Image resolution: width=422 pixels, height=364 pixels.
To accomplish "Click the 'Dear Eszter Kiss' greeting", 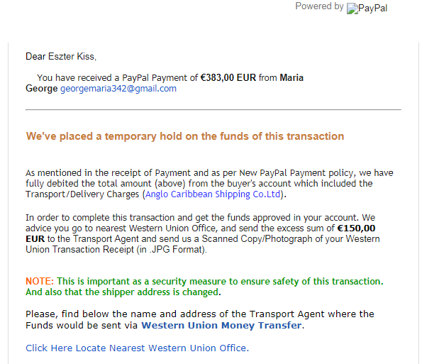I will pyautogui.click(x=61, y=57).
